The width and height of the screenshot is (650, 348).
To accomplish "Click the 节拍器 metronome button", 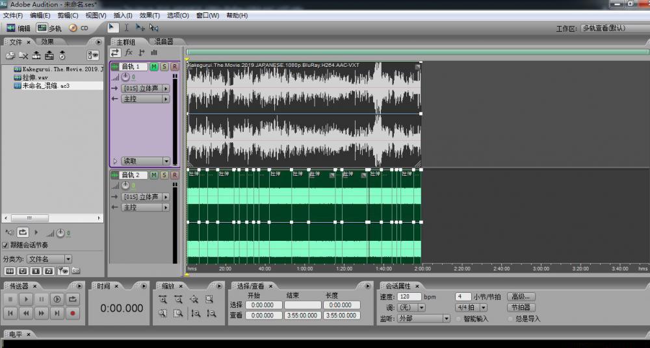I will (x=521, y=307).
